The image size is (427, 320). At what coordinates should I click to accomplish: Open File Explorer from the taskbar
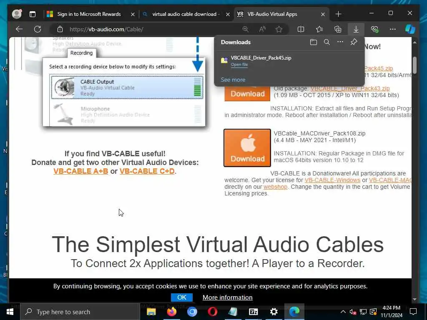coord(151,312)
